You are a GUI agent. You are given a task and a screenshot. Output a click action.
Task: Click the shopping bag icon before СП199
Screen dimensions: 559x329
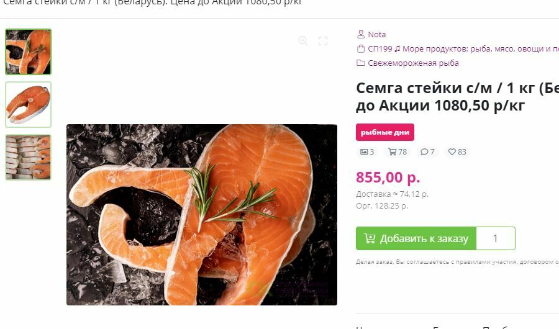point(361,49)
